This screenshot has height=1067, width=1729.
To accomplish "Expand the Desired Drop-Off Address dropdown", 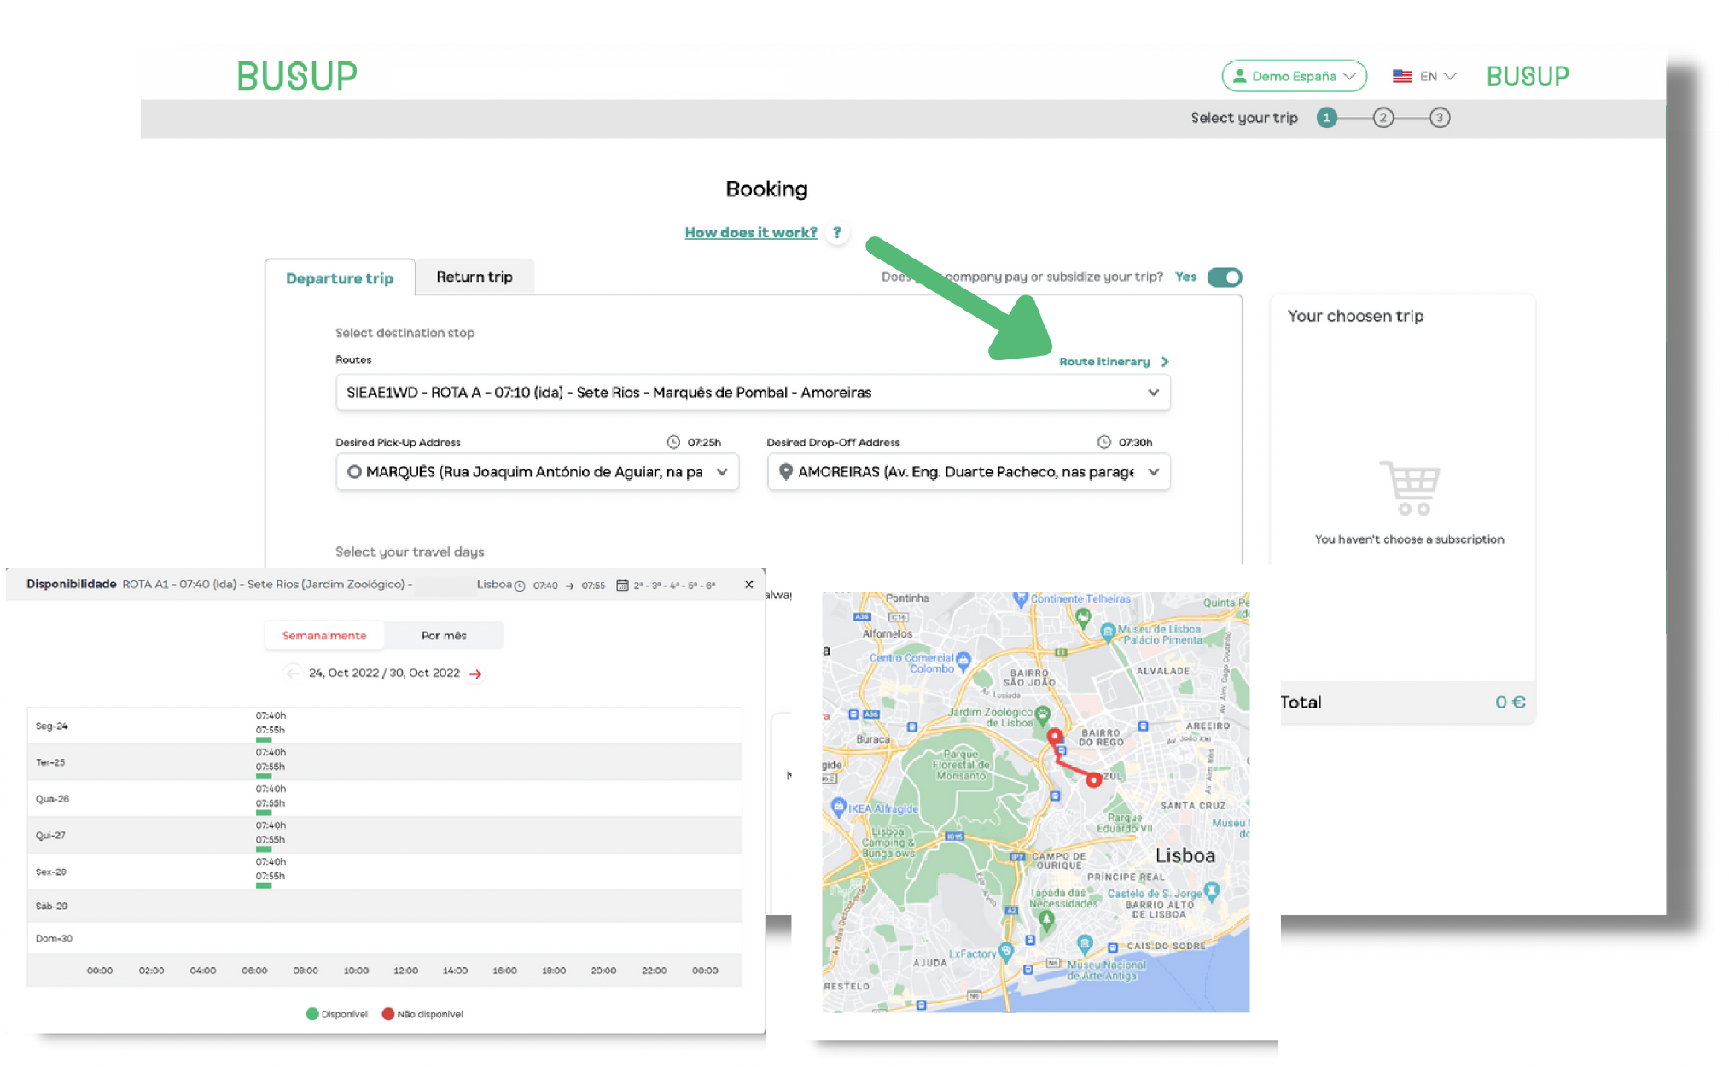I will pyautogui.click(x=969, y=472).
